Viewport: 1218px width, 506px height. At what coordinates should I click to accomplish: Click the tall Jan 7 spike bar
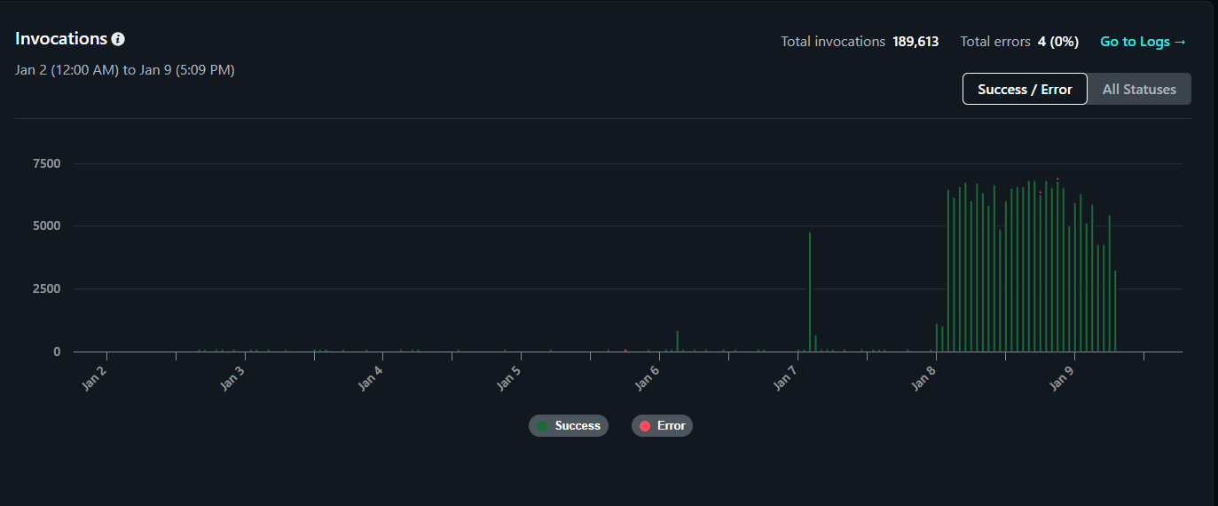(810, 292)
